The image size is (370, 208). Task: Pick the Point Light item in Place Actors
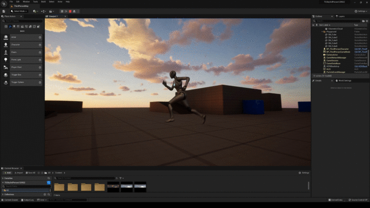[23, 60]
